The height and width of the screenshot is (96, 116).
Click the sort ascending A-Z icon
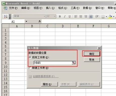pos(6,16)
